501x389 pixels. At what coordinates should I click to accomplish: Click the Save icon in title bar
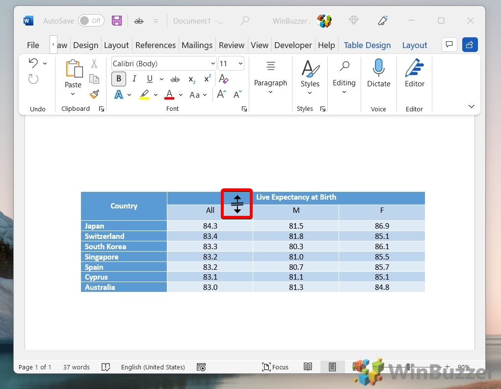coord(117,21)
